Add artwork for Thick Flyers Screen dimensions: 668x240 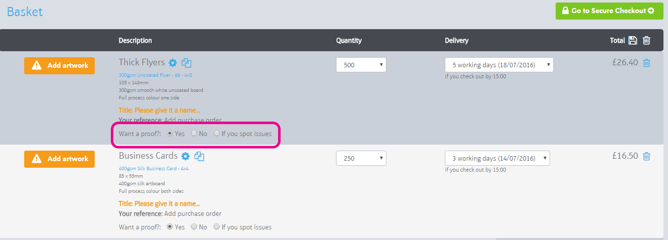[x=59, y=65]
